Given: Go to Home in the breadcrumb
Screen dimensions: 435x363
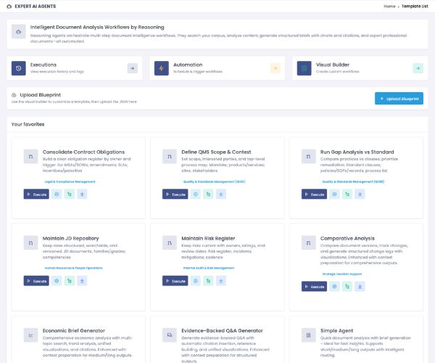Looking at the screenshot, I should (389, 5).
